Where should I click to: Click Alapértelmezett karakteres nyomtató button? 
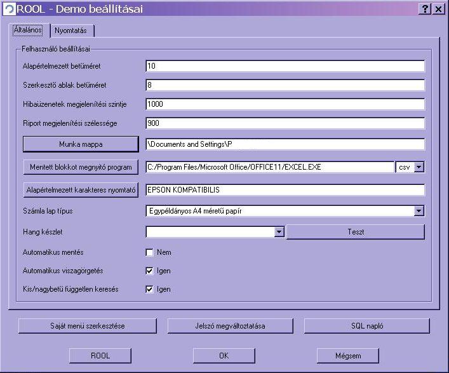(80, 189)
